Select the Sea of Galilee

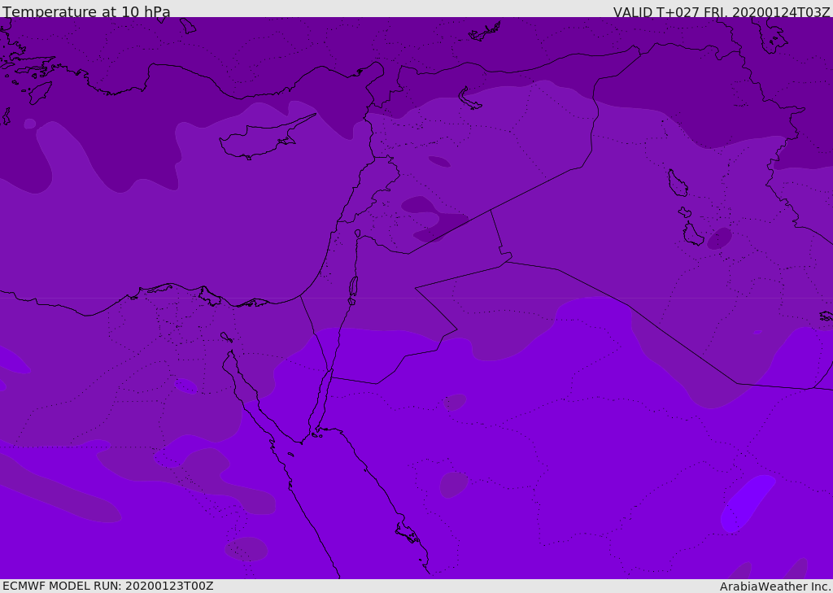[x=357, y=233]
